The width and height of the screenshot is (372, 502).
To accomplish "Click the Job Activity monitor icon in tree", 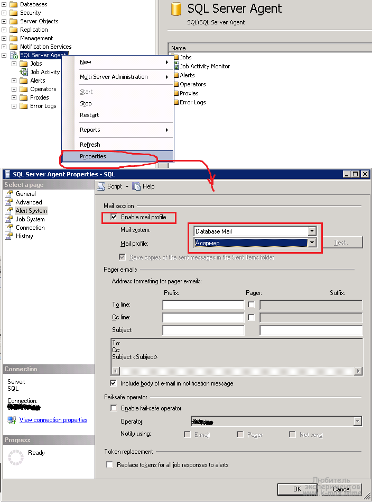I will pyautogui.click(x=24, y=72).
